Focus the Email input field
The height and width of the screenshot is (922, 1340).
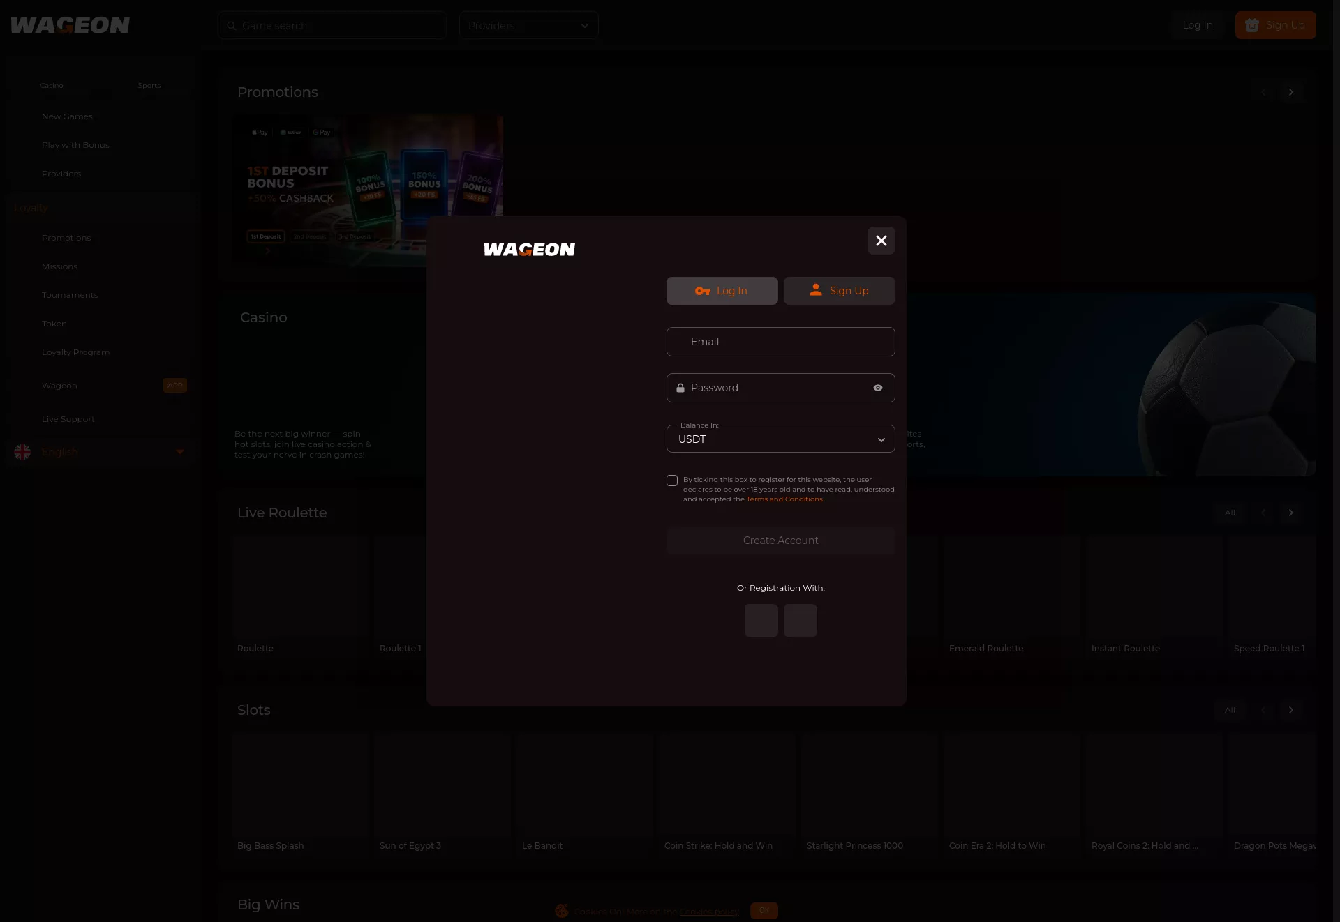[x=780, y=342]
